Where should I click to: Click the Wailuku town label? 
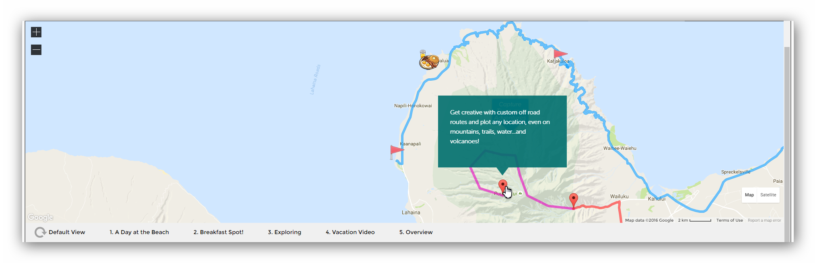click(x=619, y=196)
